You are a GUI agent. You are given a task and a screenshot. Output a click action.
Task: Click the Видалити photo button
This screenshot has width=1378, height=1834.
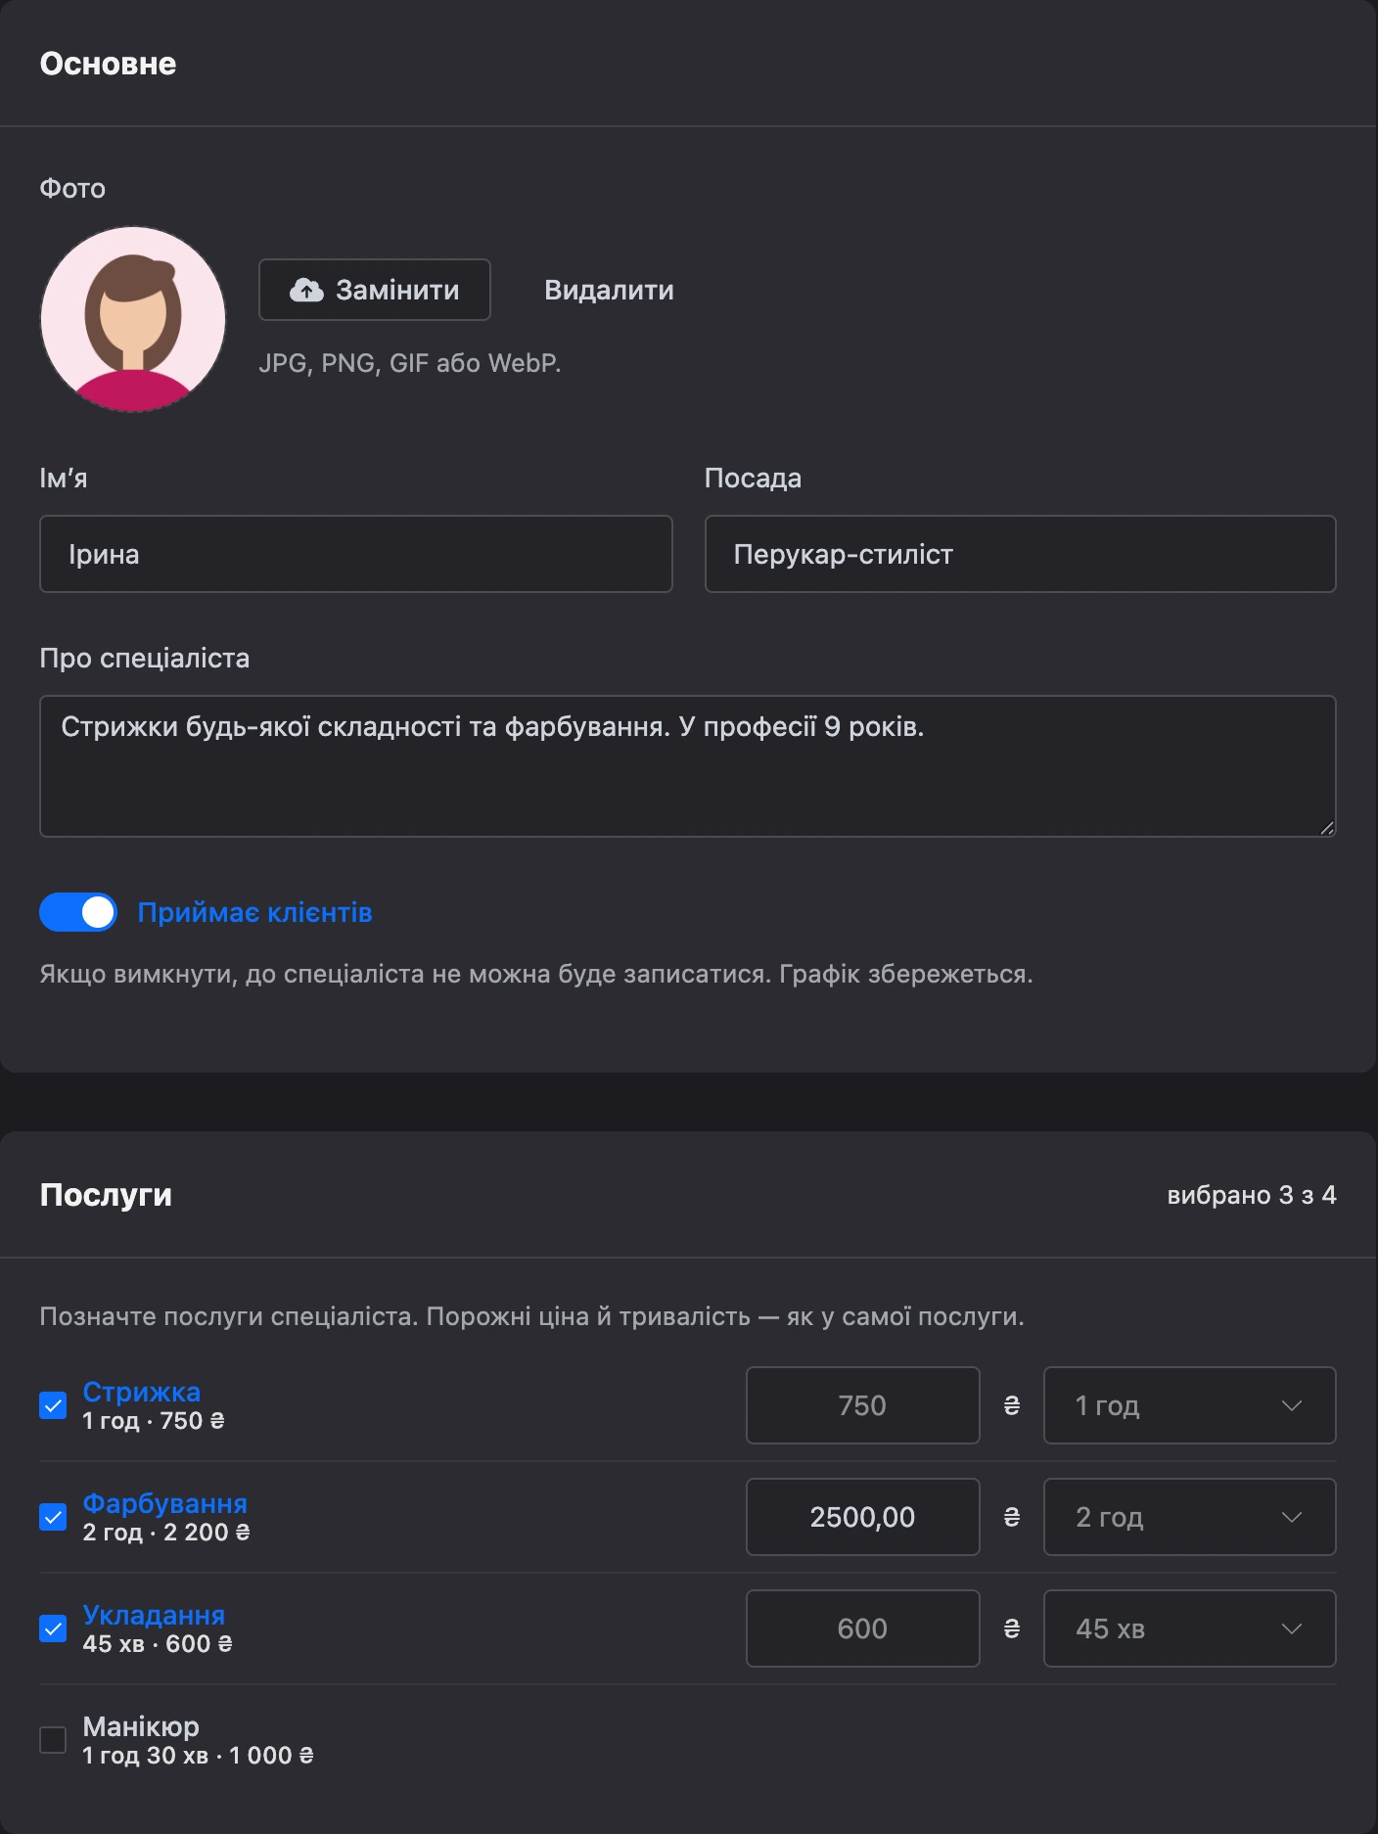(609, 290)
